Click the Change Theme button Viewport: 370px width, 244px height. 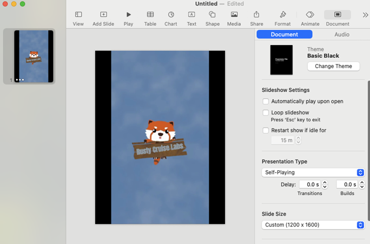coord(333,66)
